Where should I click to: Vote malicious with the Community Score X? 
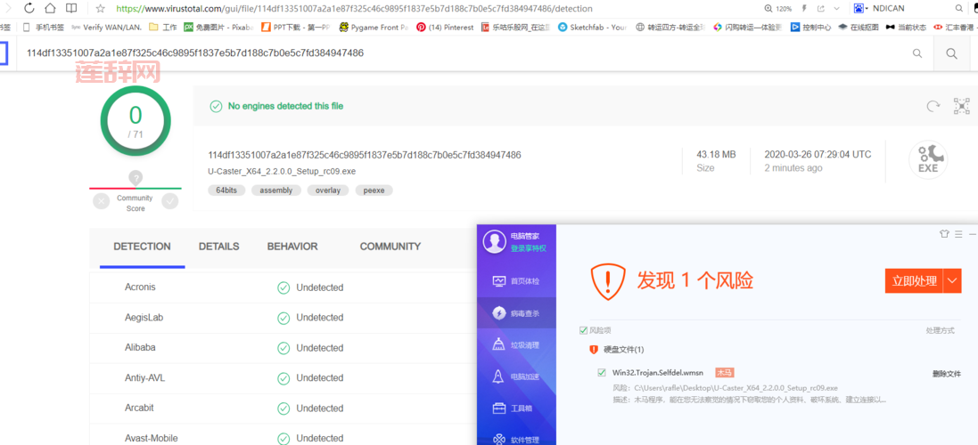[x=101, y=201]
